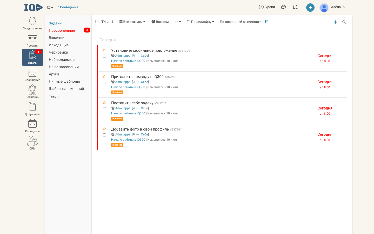The width and height of the screenshot is (374, 234).
Task: Star the 'Добавить фото в свой профиль' task
Action: [x=104, y=129]
